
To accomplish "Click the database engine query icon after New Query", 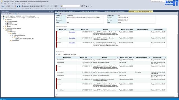I will coord(31,6).
